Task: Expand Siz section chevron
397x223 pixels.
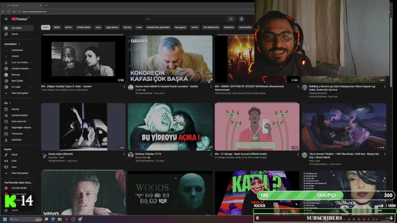Action: [10, 103]
